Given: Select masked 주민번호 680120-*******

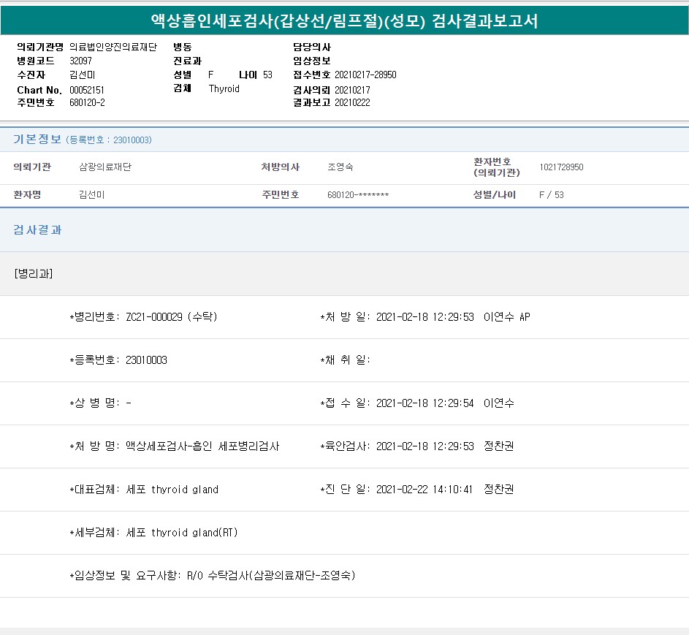Looking at the screenshot, I should (x=358, y=195).
